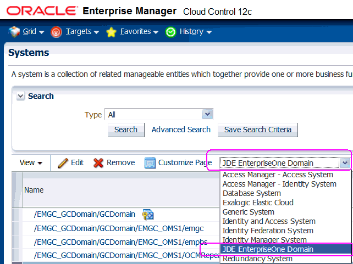Open the EMGC_OMS1/OCMRepeater link
The height and width of the screenshot is (264, 353).
pyautogui.click(x=126, y=255)
